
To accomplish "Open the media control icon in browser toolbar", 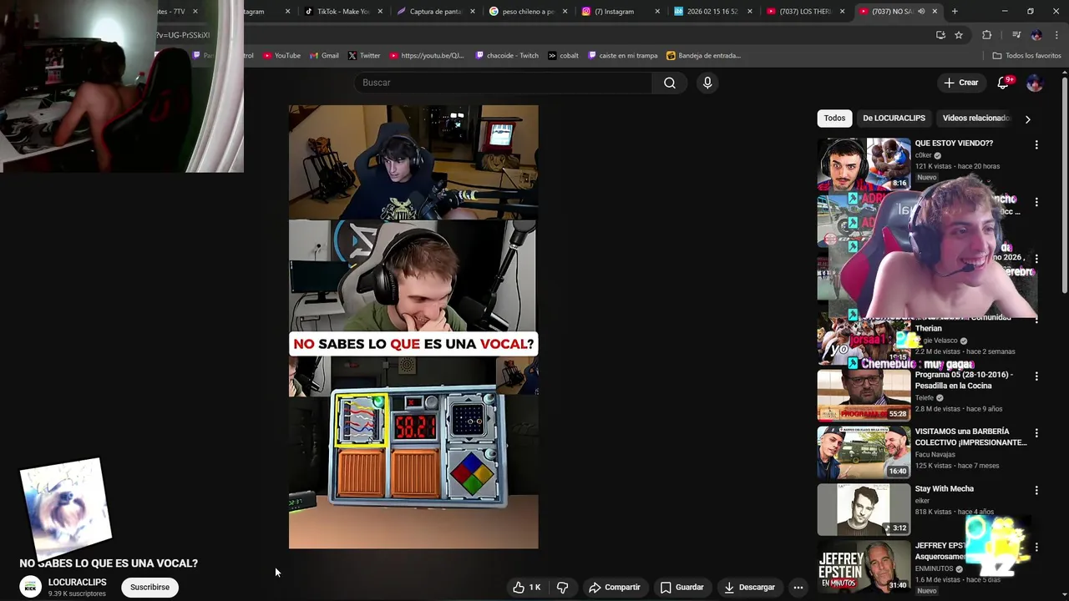I will (1016, 35).
